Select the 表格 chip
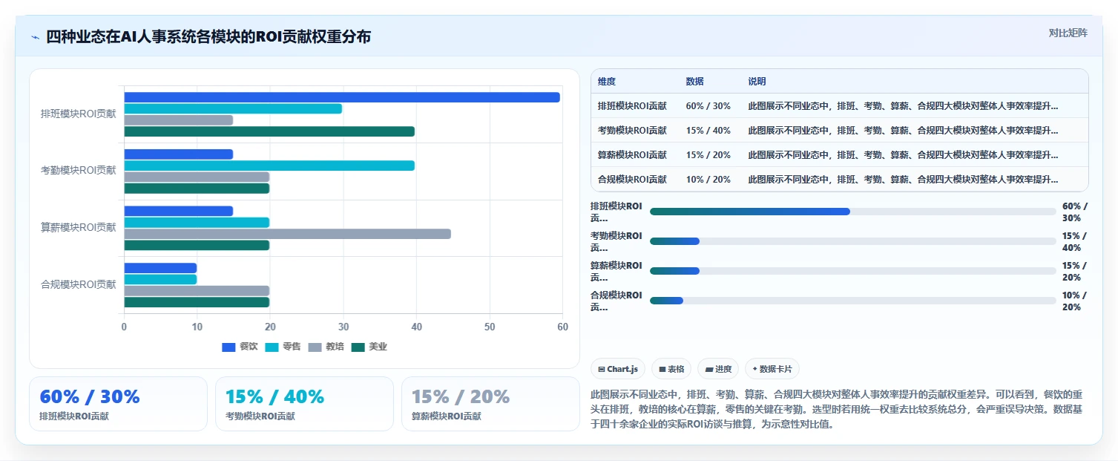The height and width of the screenshot is (461, 1118). pos(671,369)
